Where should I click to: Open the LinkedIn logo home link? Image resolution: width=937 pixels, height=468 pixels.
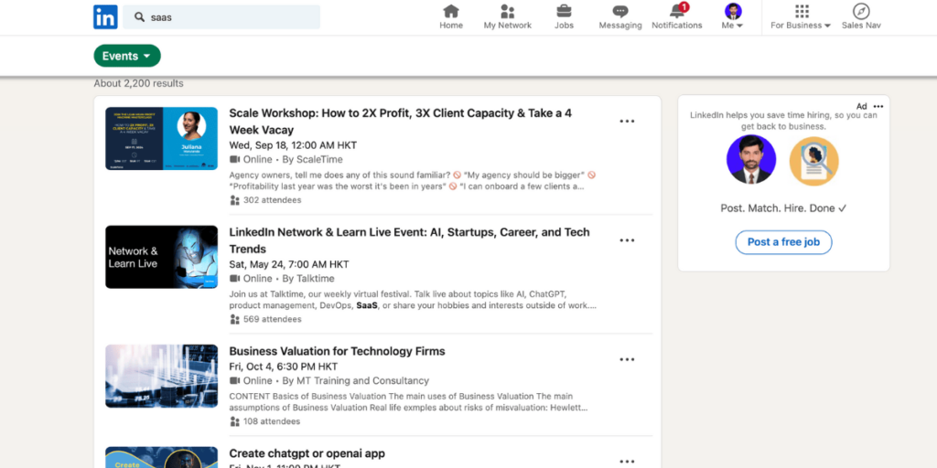[x=105, y=16]
